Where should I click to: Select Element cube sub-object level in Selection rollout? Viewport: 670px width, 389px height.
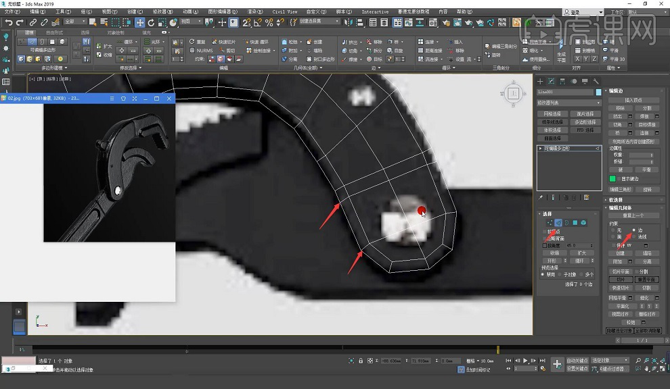pos(583,223)
